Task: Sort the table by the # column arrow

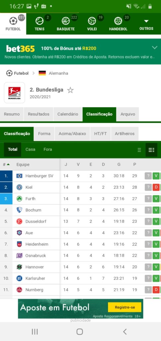Action: point(8,165)
